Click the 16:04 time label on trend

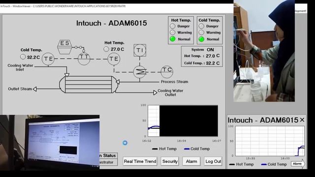[182, 141]
